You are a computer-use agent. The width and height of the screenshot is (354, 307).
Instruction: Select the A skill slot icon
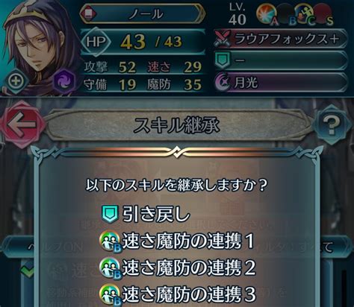(x=267, y=14)
